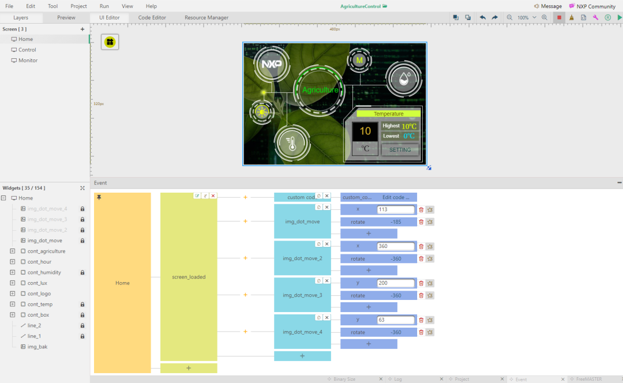Toggle lock on cont_box widget

click(82, 315)
